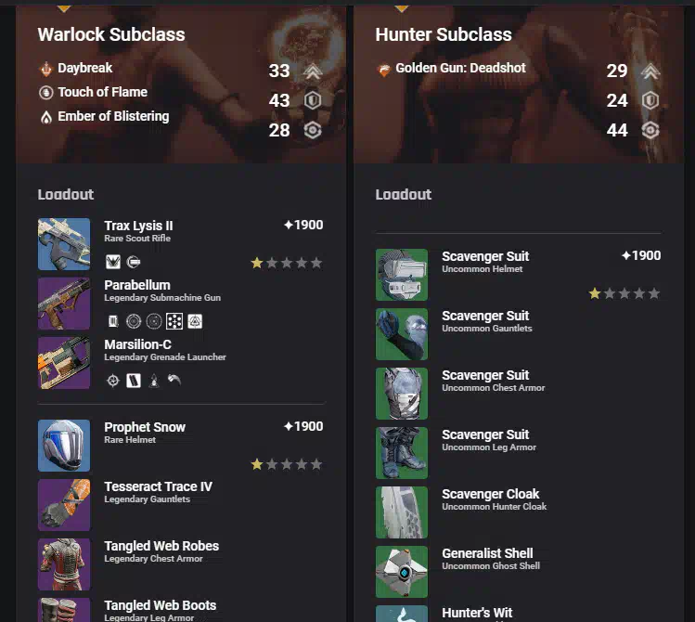Screen dimensions: 695x622
Task: Click first perk icon under Trax Lysis II
Action: (113, 262)
